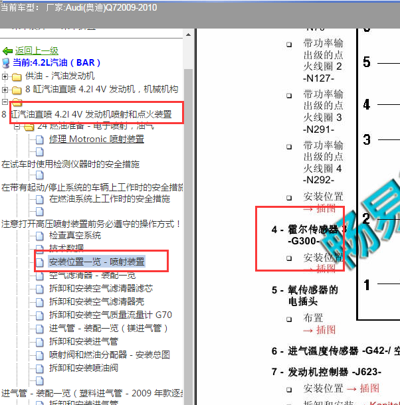
Task: Open 注意打开高压喷射装置前务必遵守的操作方式
Action: [91, 224]
